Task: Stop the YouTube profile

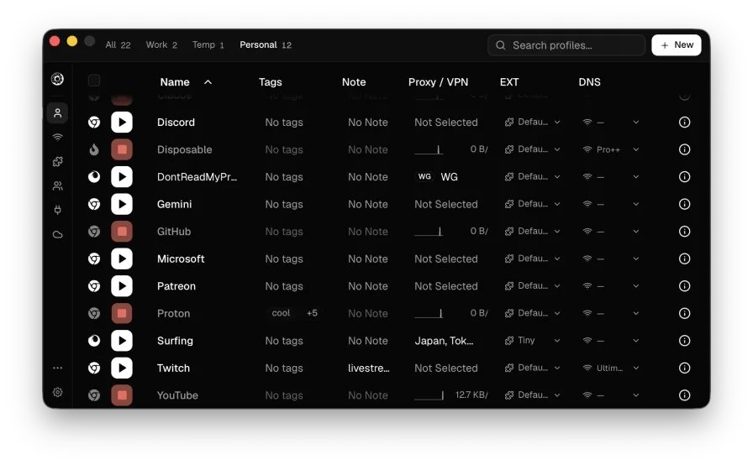Action: [122, 395]
